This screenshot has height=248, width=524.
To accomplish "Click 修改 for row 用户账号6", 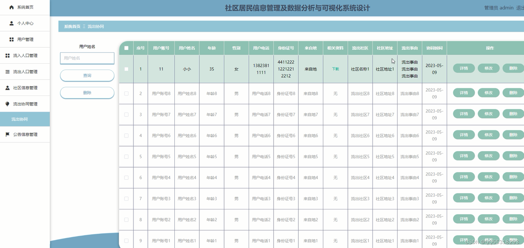I will (x=489, y=135).
